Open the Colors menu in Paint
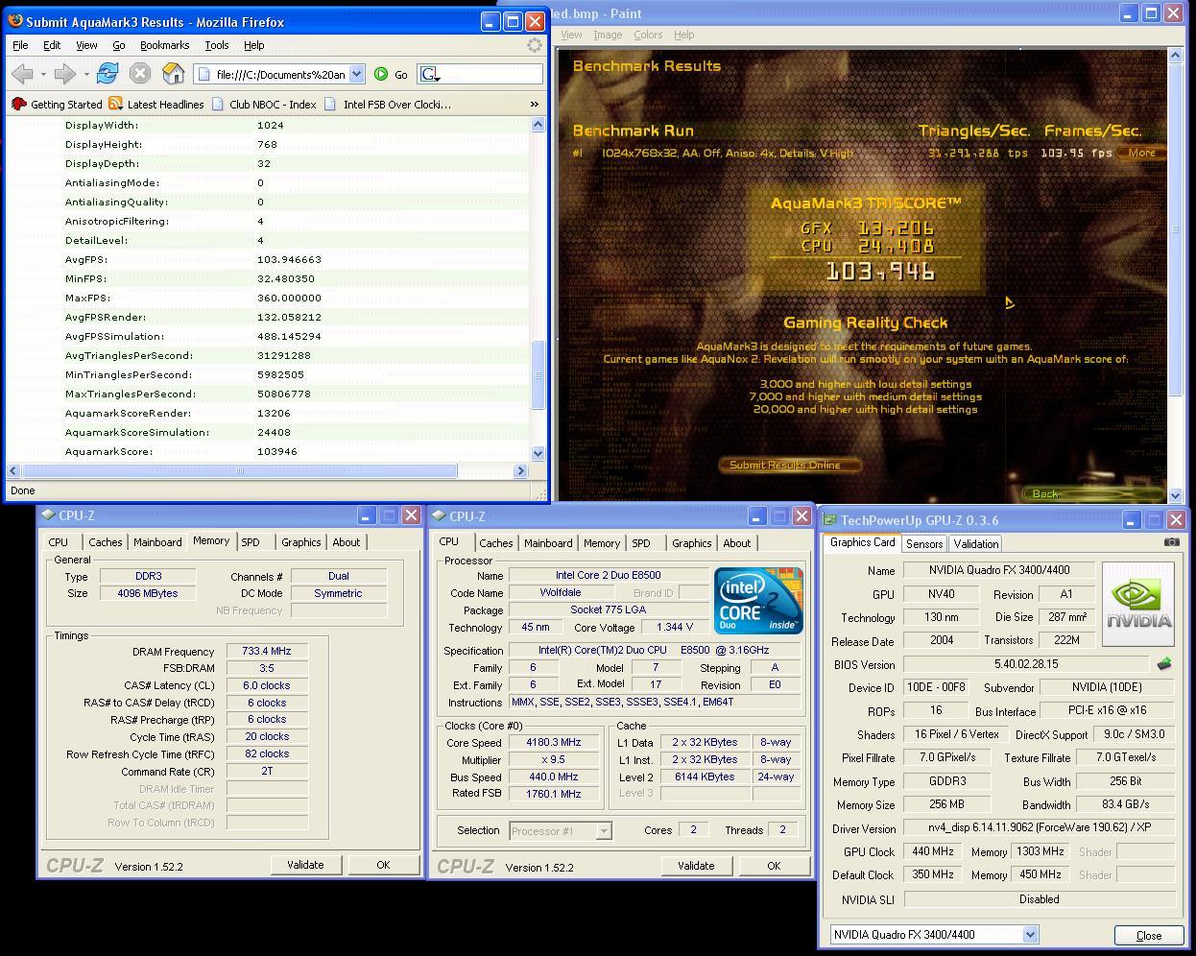This screenshot has height=956, width=1196. coord(648,35)
